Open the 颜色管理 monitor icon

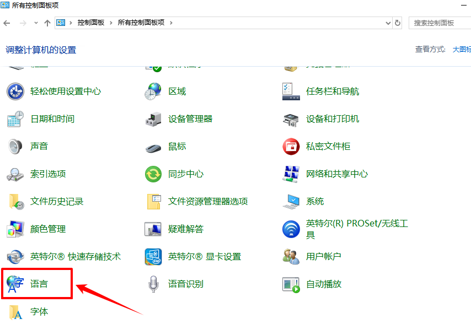coord(15,229)
